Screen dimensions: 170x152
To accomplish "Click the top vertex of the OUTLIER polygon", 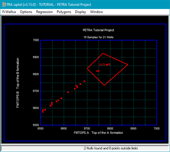I will tap(103, 53).
